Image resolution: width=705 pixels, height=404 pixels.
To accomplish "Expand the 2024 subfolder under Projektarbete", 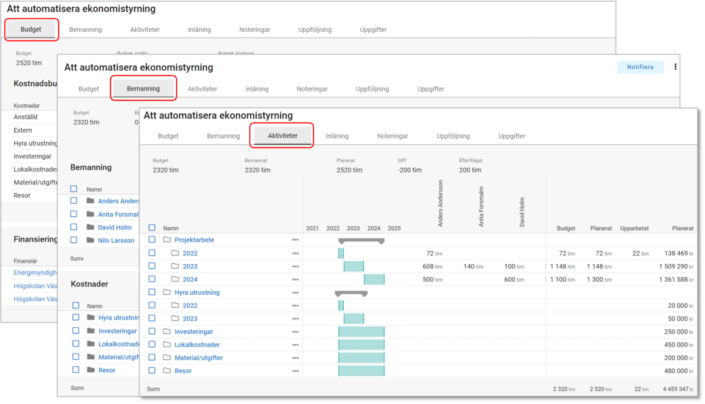I will pos(175,280).
